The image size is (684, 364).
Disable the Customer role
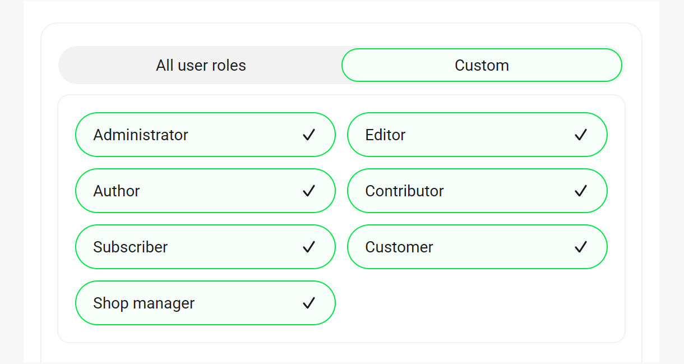pos(477,247)
